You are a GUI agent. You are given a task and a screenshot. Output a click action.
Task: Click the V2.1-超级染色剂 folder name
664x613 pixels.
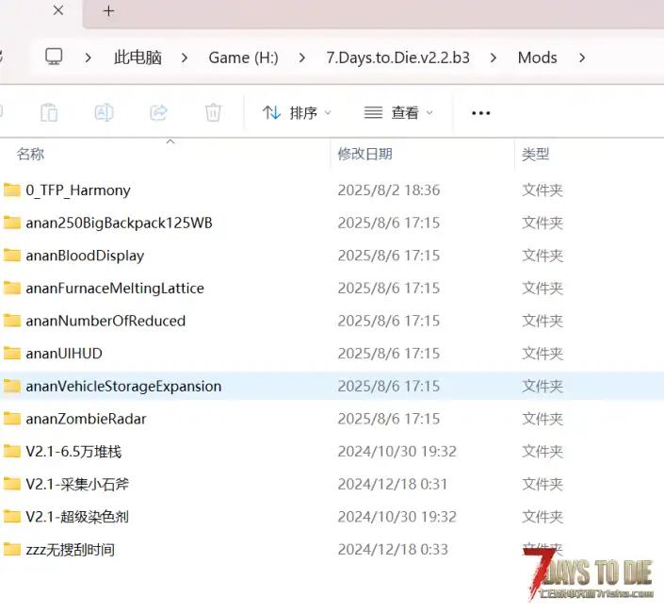pos(77,517)
